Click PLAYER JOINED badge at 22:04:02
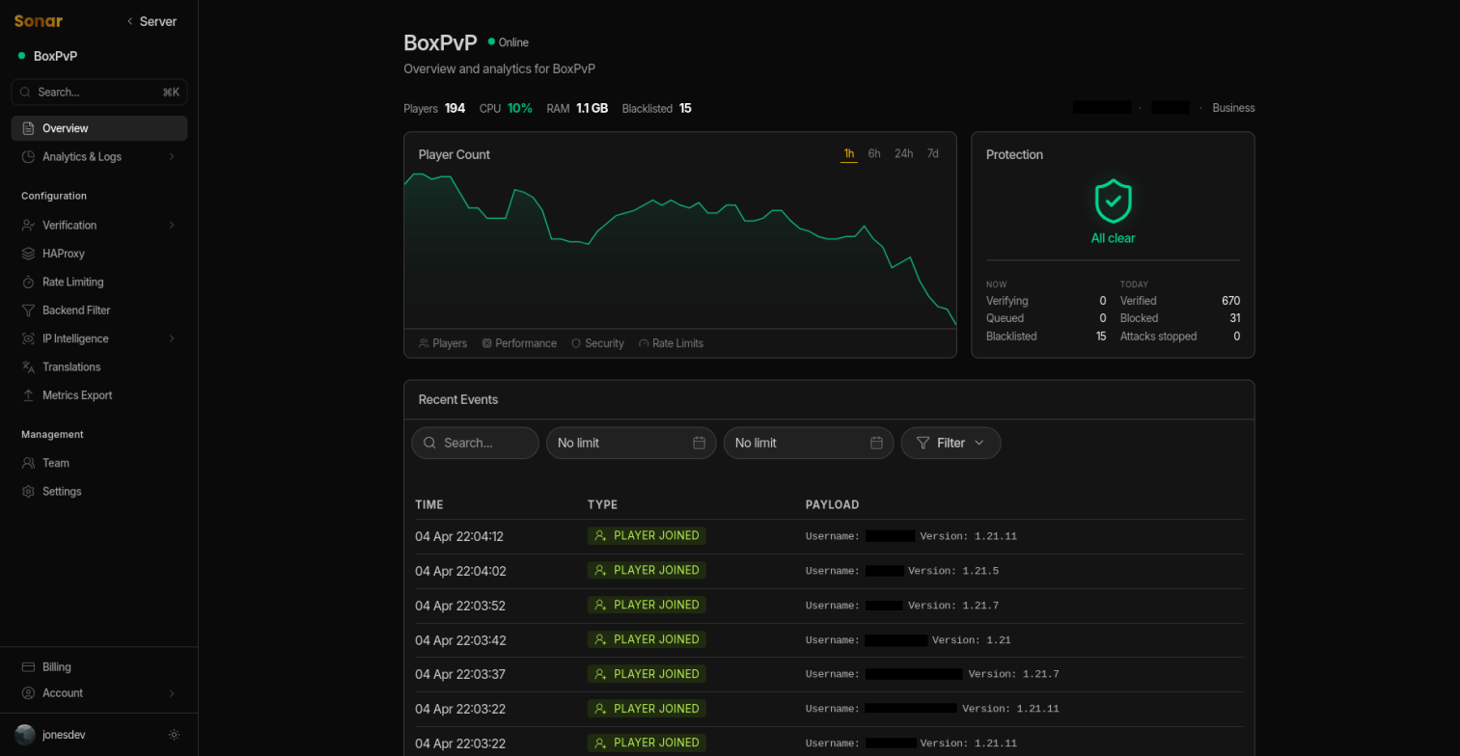 [x=647, y=570]
